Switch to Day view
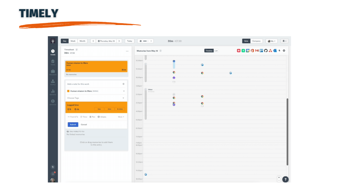The height and width of the screenshot is (190, 339). 65,41
